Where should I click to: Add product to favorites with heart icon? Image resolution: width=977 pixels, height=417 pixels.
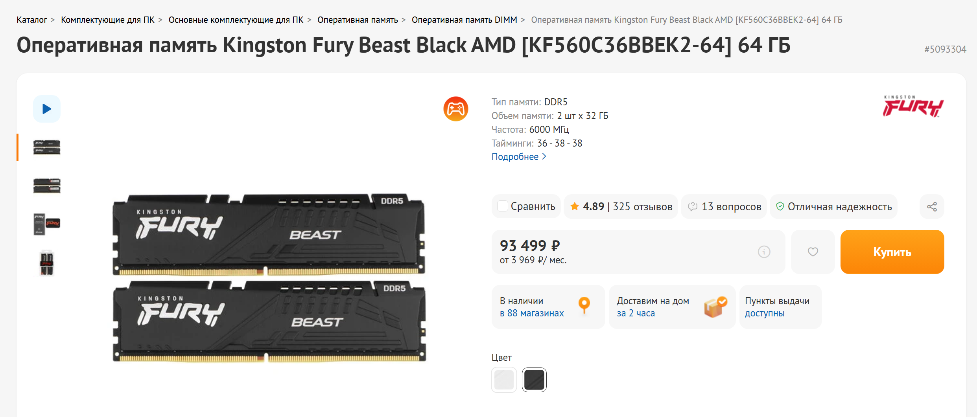click(x=813, y=252)
